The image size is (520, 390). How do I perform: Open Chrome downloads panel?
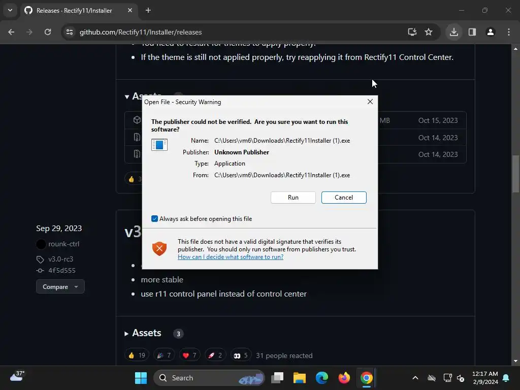tap(453, 32)
